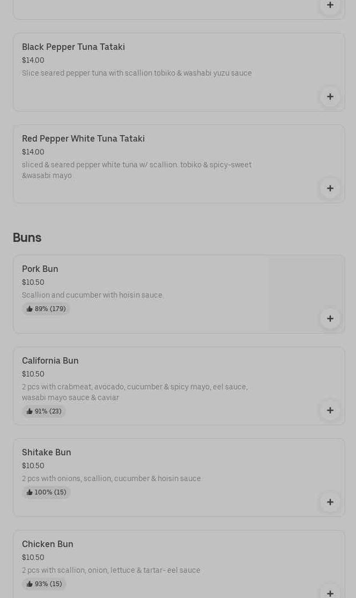Click the California Bun description text
Image resolution: width=356 pixels, height=598 pixels.
135,392
